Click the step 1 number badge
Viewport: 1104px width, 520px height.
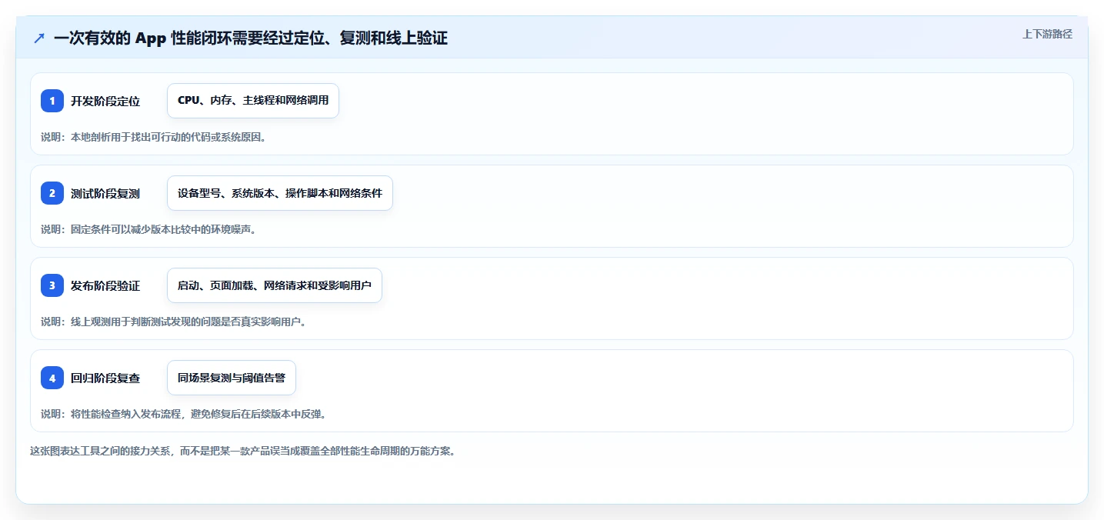coord(52,101)
